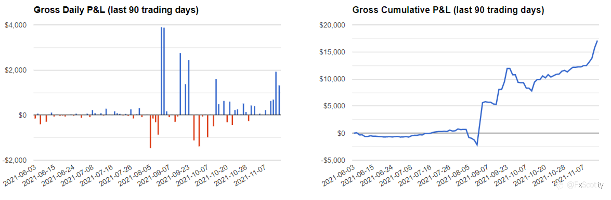Click the final endpoint of the cumulative line
611x200 pixels.
597,41
